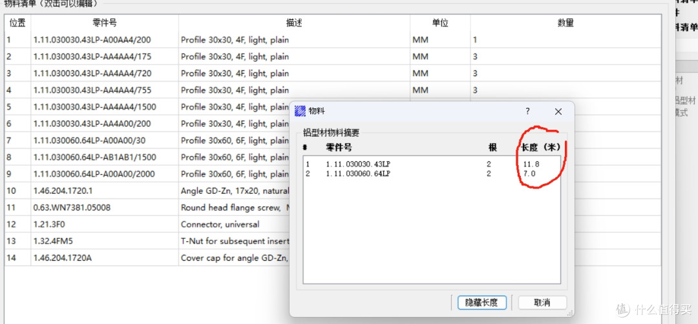The width and height of the screenshot is (698, 324).
Task: Click the main table 零件号 column header
Action: pyautogui.click(x=105, y=23)
